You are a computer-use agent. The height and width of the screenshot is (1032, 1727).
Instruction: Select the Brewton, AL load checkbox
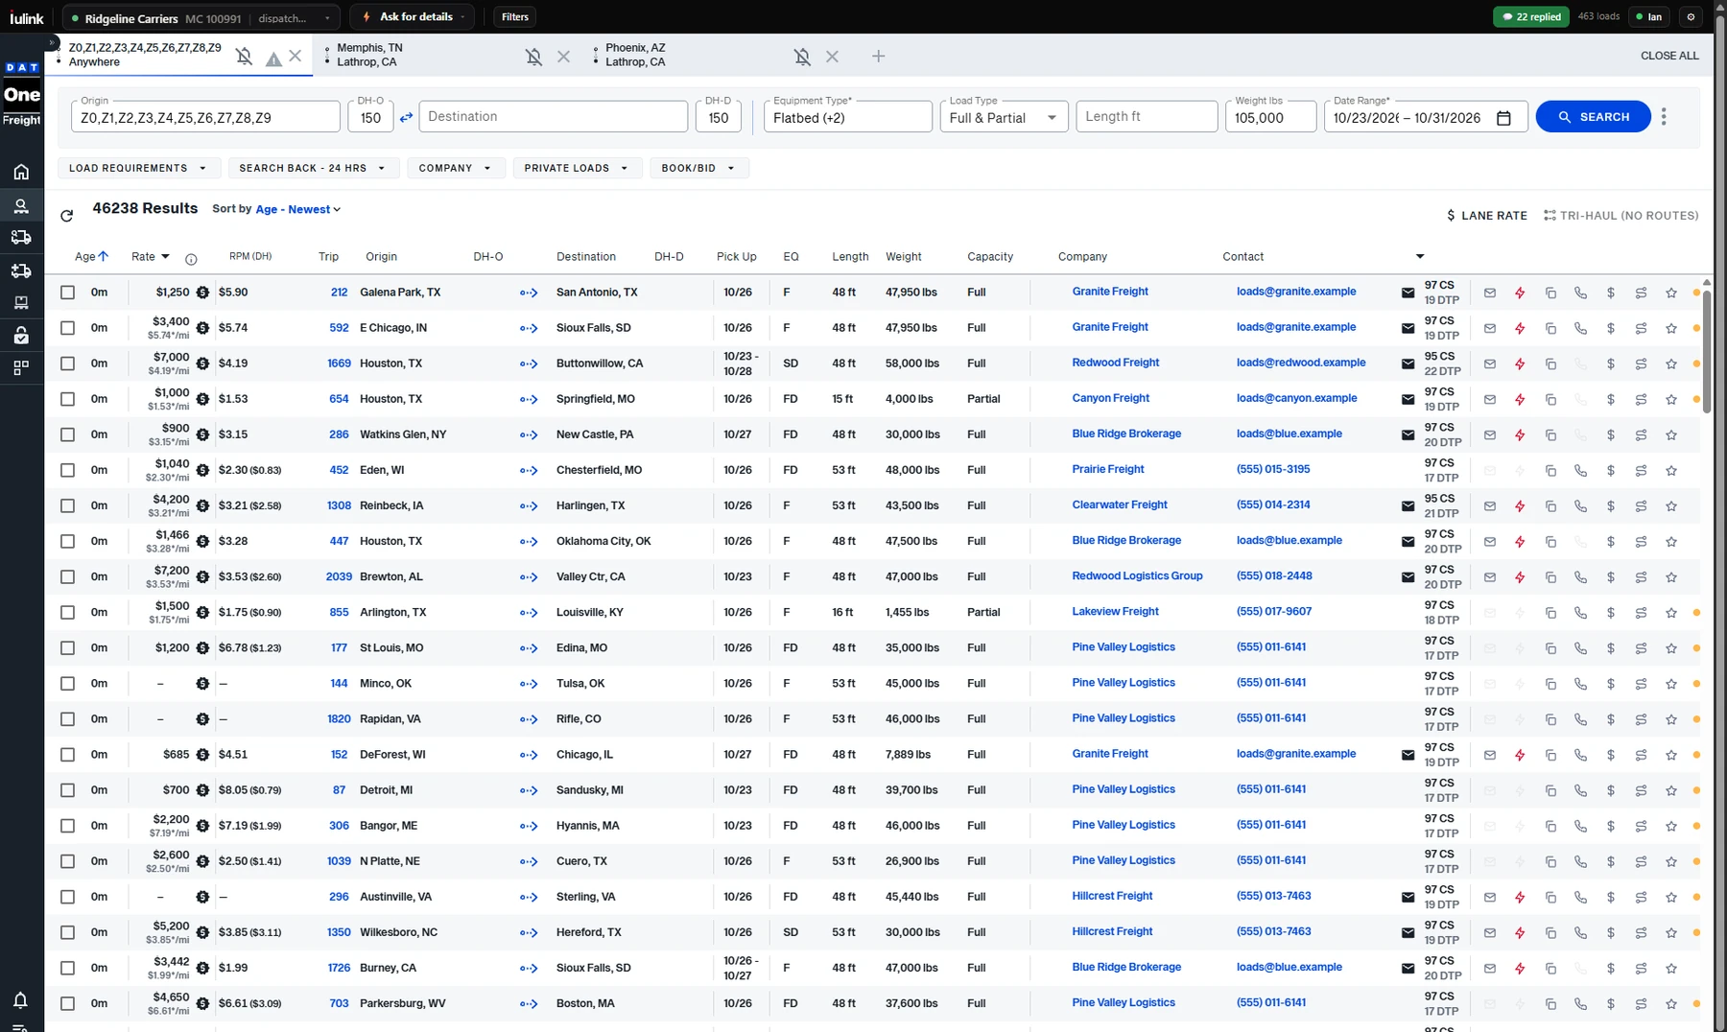67,576
